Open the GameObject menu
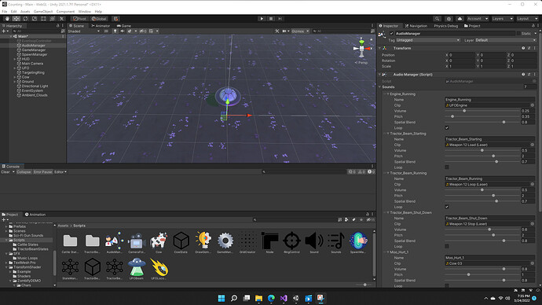542x305 pixels. [43, 12]
